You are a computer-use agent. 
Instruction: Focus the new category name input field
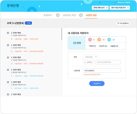point(108,62)
